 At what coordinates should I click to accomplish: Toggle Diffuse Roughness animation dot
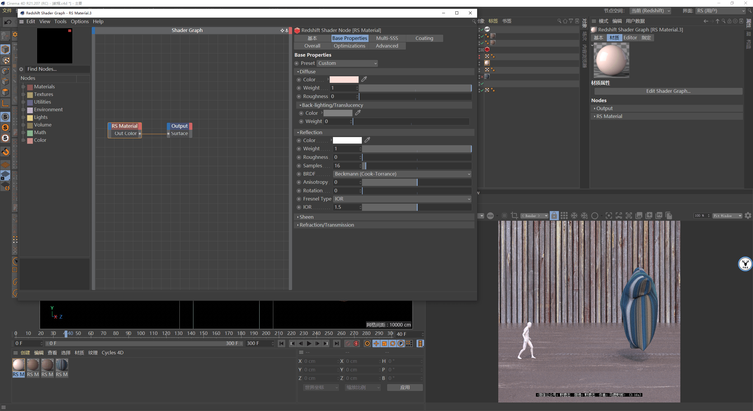click(299, 97)
